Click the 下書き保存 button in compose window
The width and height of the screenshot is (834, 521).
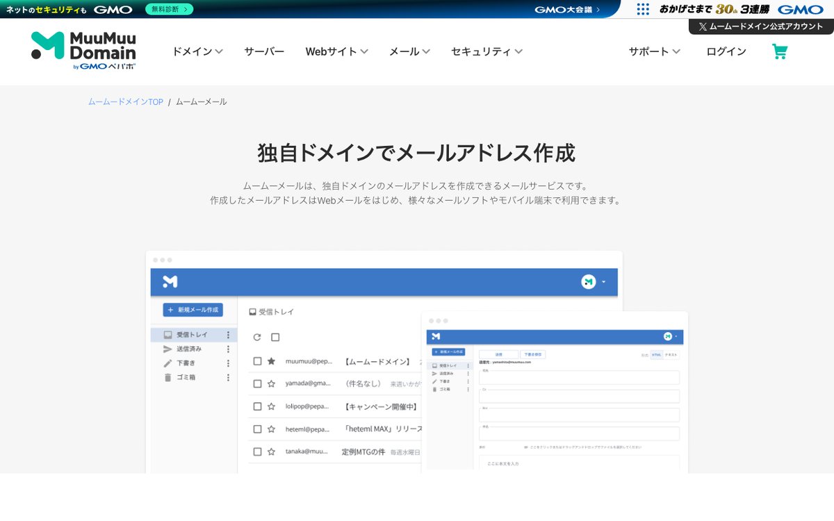(532, 354)
